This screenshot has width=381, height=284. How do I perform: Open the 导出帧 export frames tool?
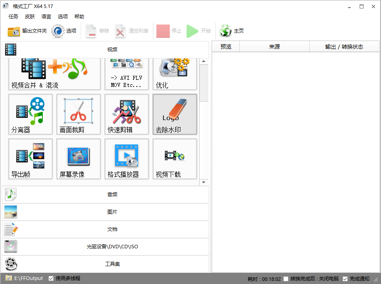[x=30, y=159]
